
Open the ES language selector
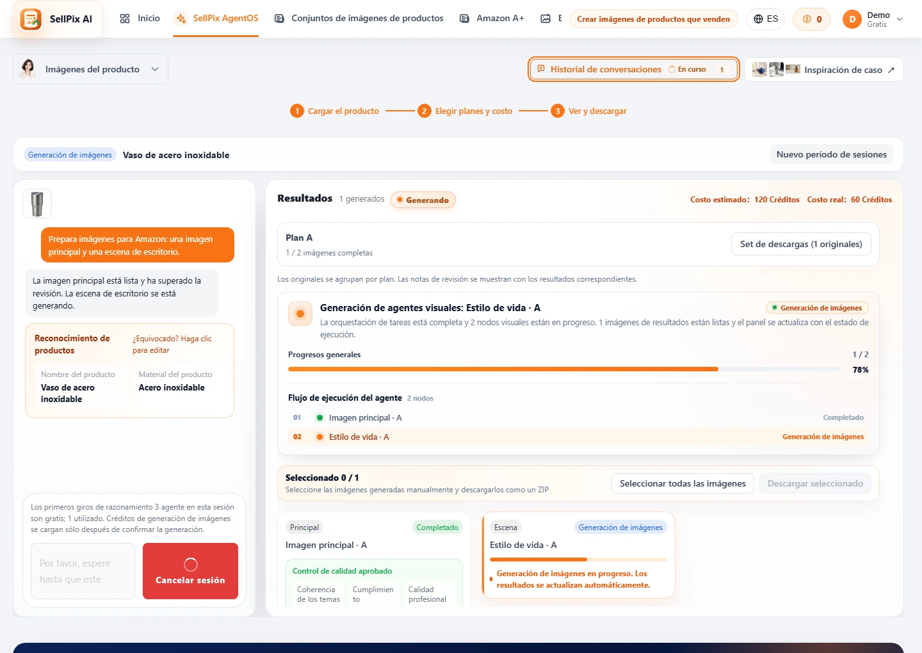[x=765, y=19]
